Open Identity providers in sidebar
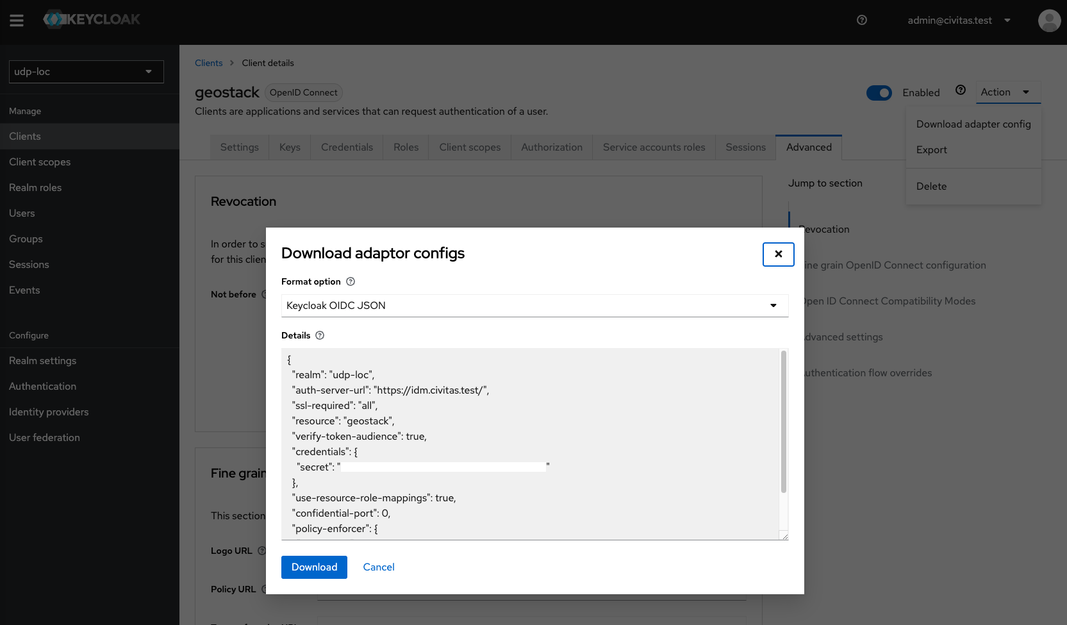 tap(90, 412)
